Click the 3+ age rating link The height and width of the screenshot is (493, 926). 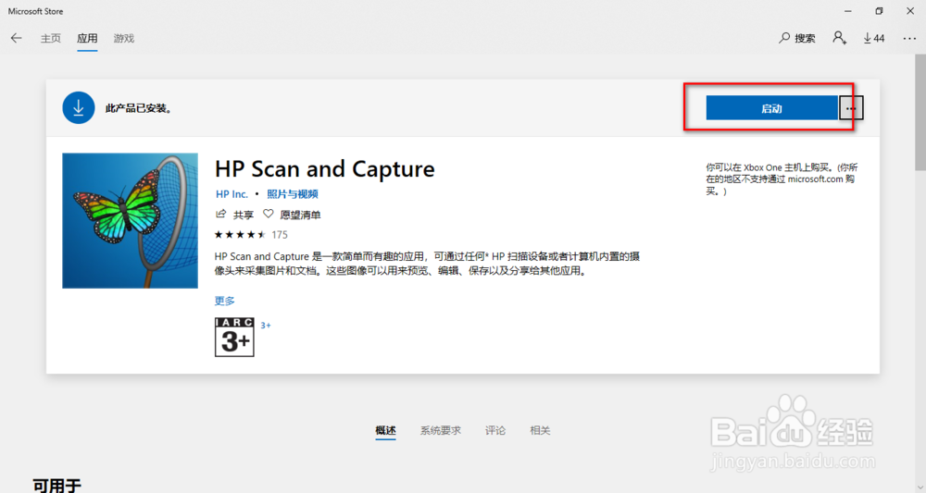[266, 326]
